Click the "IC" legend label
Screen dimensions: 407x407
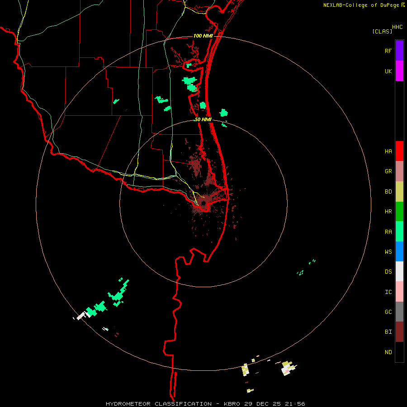(x=388, y=292)
